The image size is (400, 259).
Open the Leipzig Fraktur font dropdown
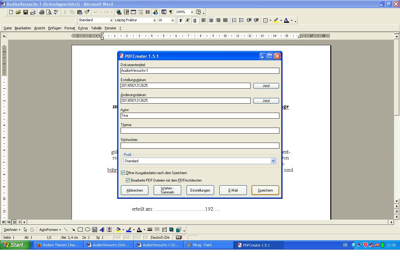click(x=154, y=20)
